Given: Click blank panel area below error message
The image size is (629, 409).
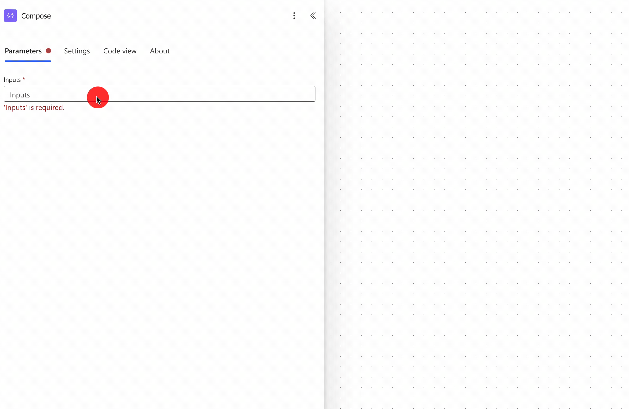Looking at the screenshot, I should (x=159, y=238).
